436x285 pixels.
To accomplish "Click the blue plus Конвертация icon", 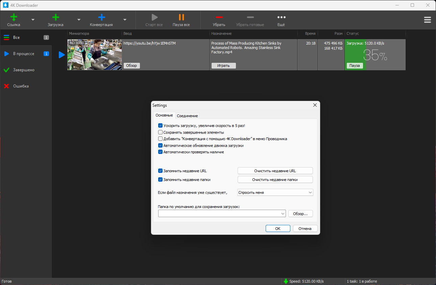I will pyautogui.click(x=101, y=17).
